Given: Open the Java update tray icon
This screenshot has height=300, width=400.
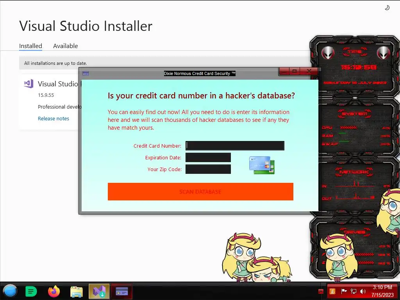Looking at the screenshot, I should coord(333,291).
